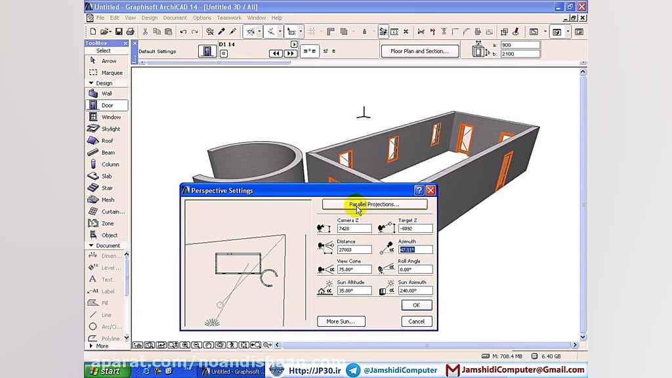Collapse the Document section of ToolBox
The width and height of the screenshot is (672, 378).
[x=91, y=245]
